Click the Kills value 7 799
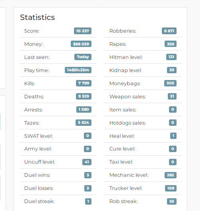Screen dimensions: 200x211 click(x=83, y=83)
